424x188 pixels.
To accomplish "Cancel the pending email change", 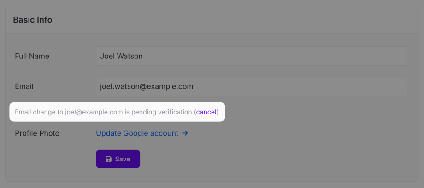I will [206, 112].
